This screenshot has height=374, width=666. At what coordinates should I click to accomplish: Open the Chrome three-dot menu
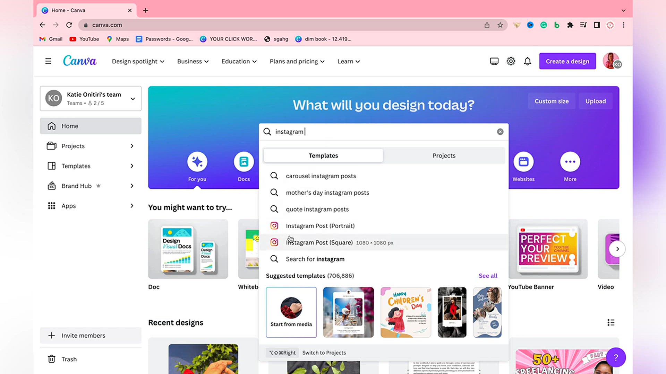(623, 25)
